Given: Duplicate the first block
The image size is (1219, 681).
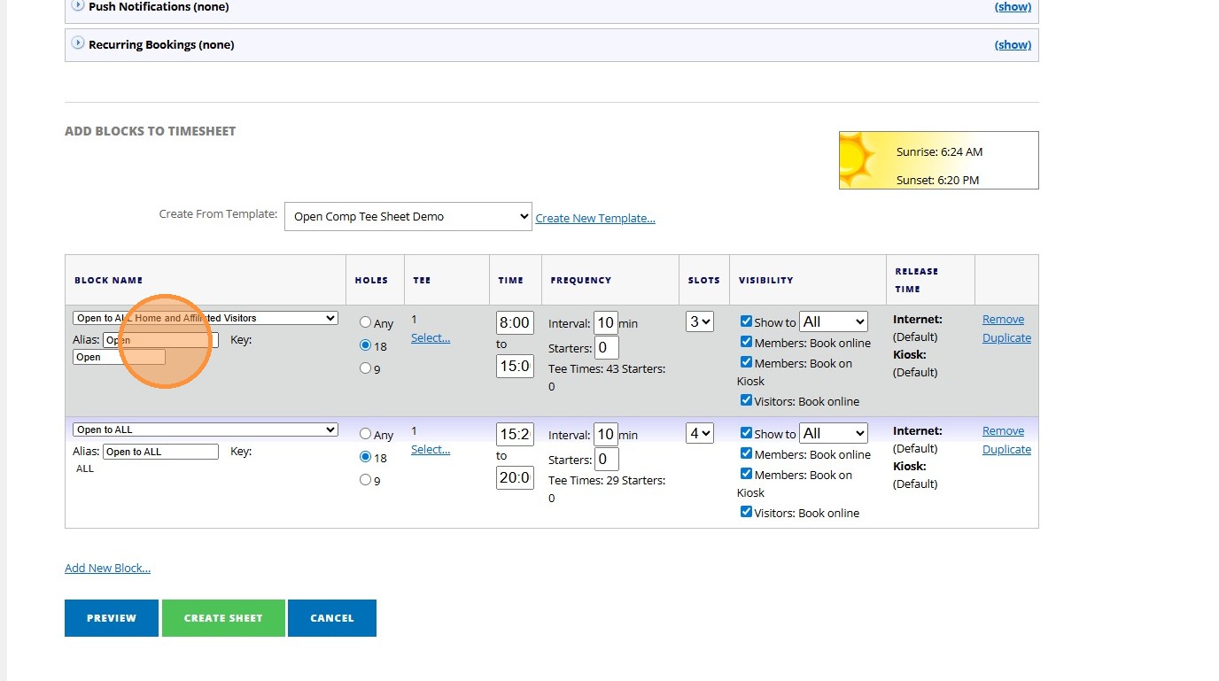Looking at the screenshot, I should coord(1006,338).
